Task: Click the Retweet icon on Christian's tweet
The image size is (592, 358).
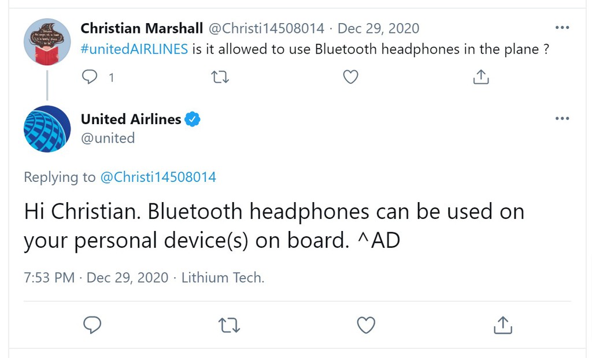Action: 220,76
